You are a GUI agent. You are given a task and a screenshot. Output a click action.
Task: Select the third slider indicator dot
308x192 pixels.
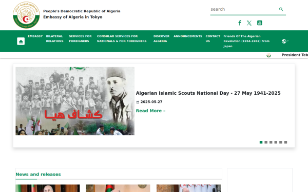click(271, 142)
